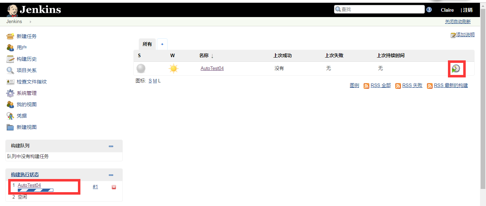This screenshot has height=206, width=486.
Task: Click the 添加说明 edit notepad icon
Action: click(453, 35)
